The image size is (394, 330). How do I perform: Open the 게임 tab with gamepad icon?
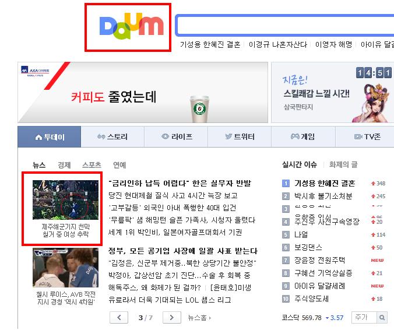303,137
